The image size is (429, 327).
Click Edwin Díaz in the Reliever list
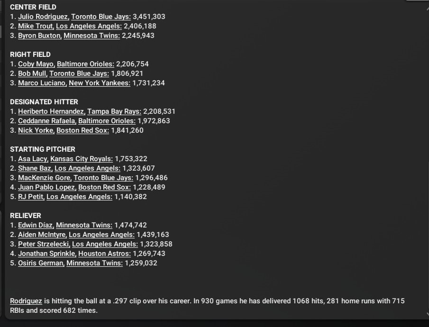click(x=35, y=225)
